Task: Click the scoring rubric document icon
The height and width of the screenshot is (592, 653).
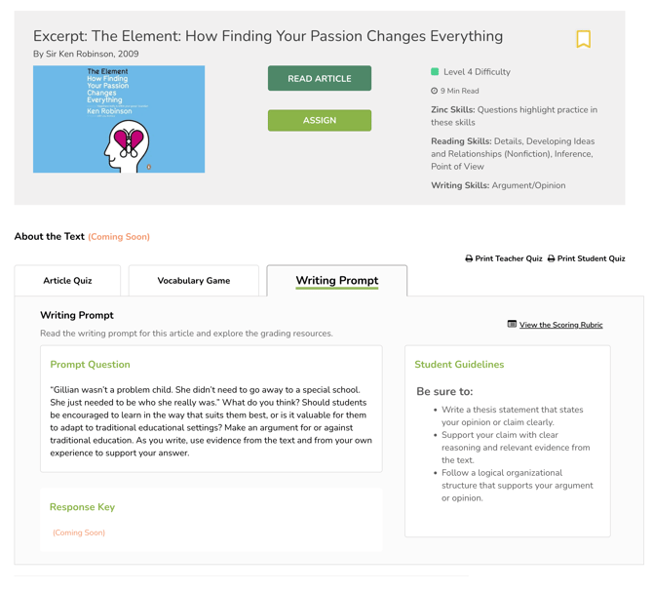Action: [x=512, y=324]
